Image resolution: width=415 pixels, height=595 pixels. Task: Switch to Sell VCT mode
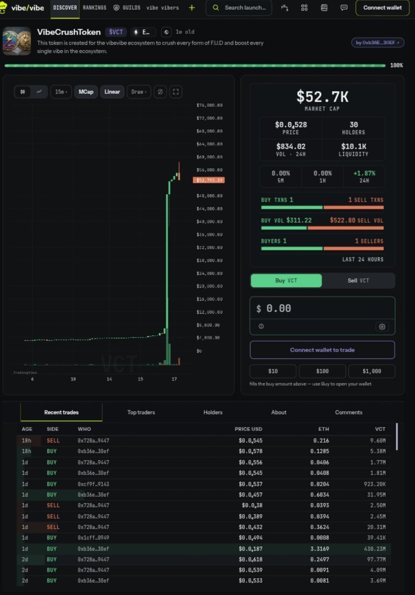(x=358, y=280)
